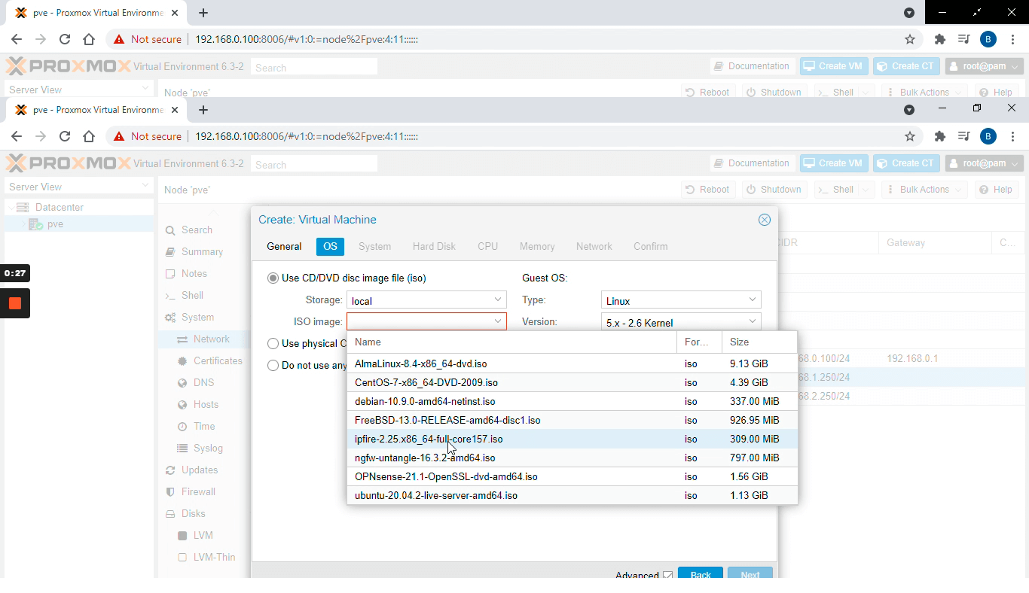The height and width of the screenshot is (593, 1029).
Task: Select the 'Do not use any media' radio button
Action: [x=273, y=366]
